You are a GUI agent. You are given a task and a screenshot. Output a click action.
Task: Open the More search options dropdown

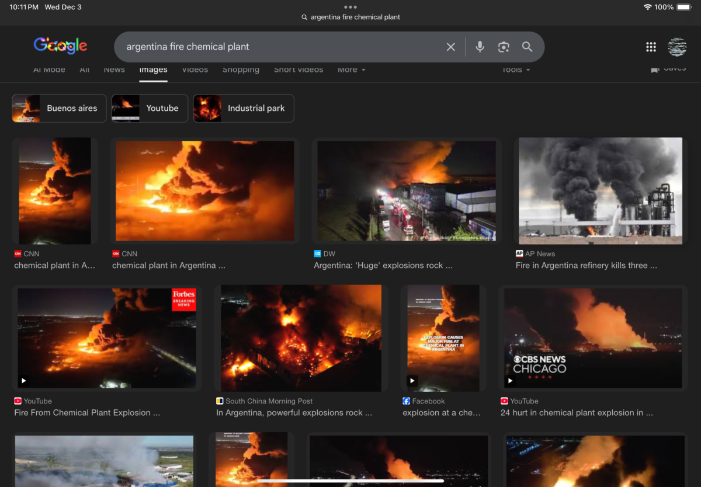[x=351, y=69]
